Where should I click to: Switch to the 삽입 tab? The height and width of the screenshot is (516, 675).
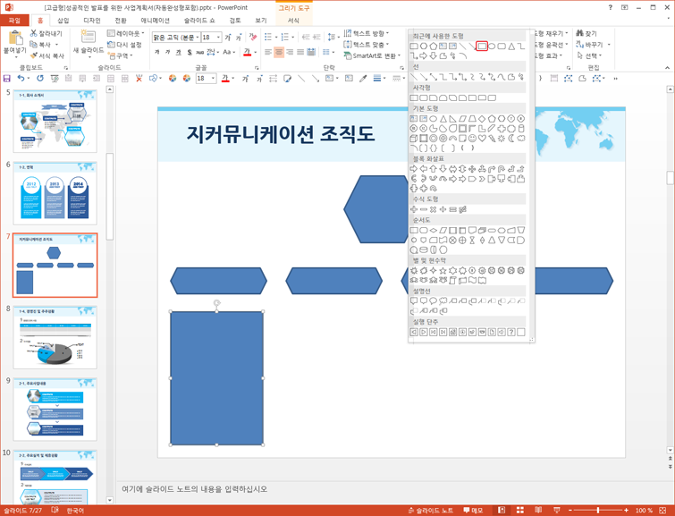(x=63, y=21)
